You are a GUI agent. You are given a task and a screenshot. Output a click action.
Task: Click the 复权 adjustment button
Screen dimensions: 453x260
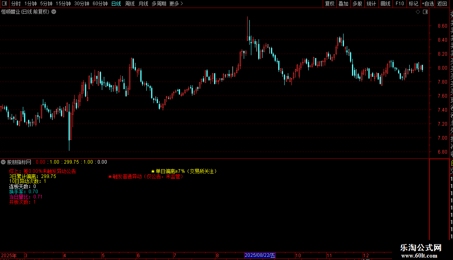click(x=330, y=4)
